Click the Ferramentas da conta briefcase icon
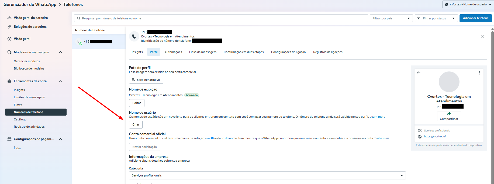This screenshot has height=184, width=494. (9, 81)
